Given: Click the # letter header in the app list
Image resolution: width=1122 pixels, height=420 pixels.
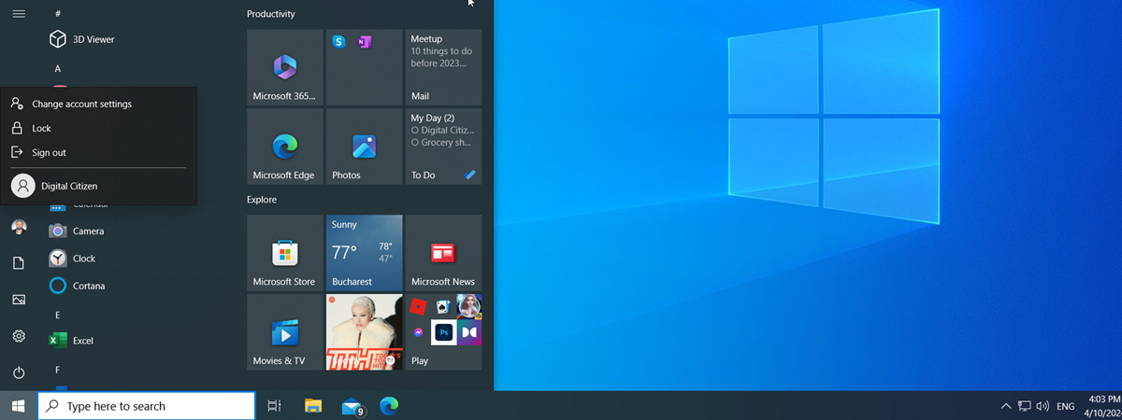Looking at the screenshot, I should (x=58, y=14).
